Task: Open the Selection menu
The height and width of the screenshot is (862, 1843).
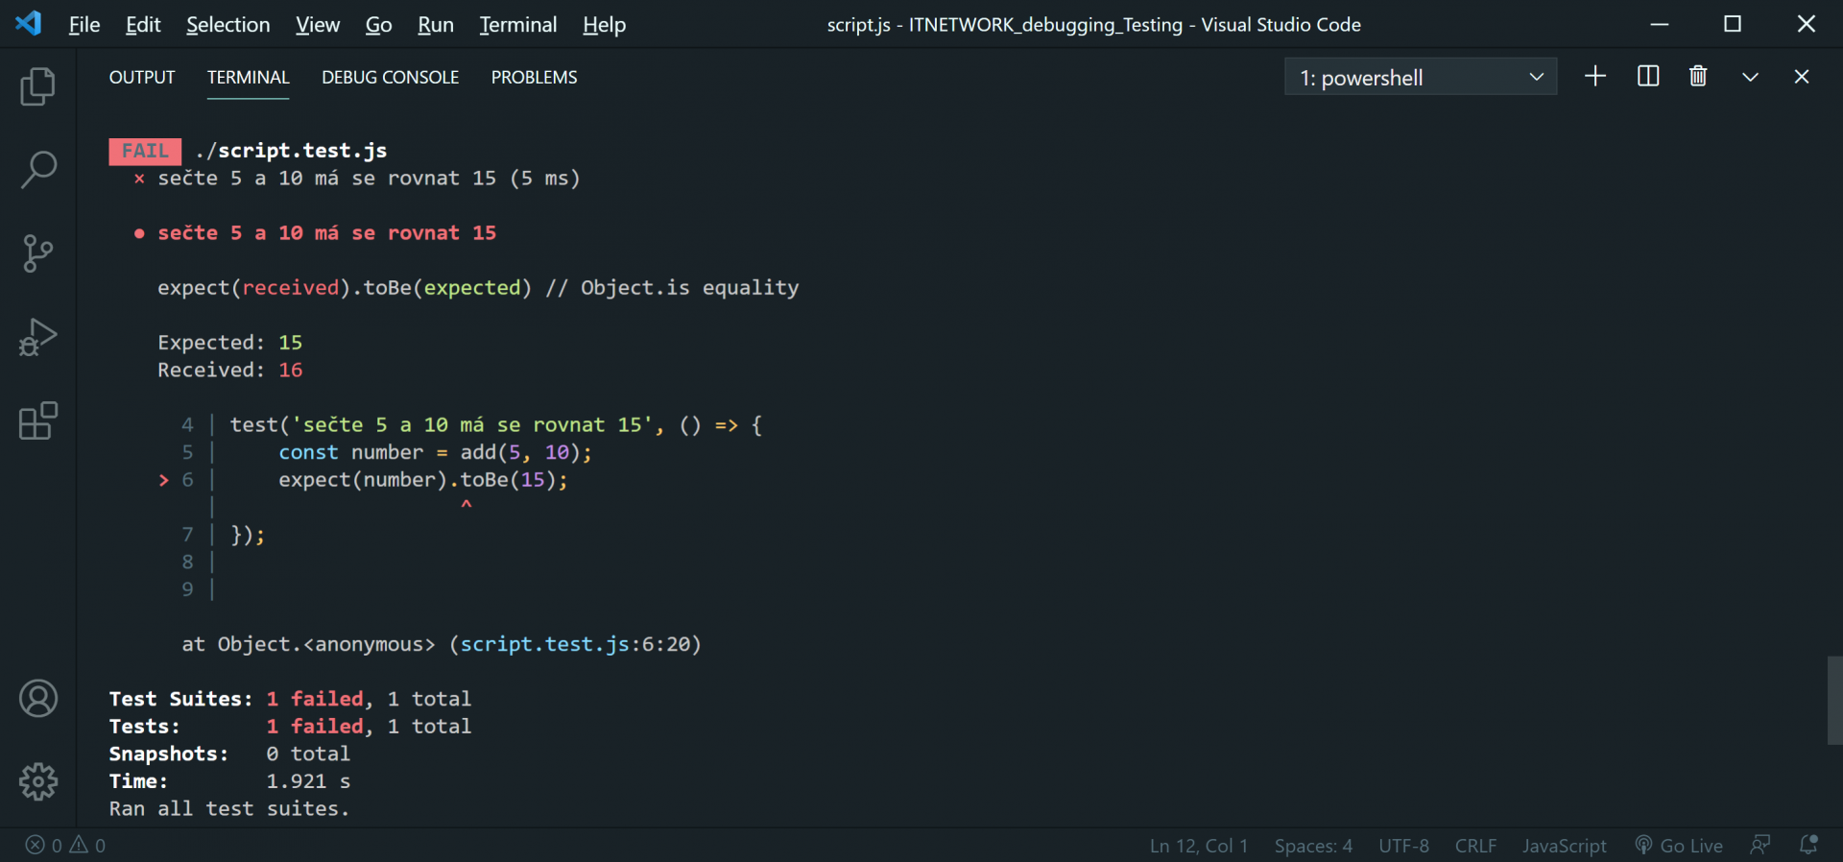Action: pyautogui.click(x=228, y=24)
